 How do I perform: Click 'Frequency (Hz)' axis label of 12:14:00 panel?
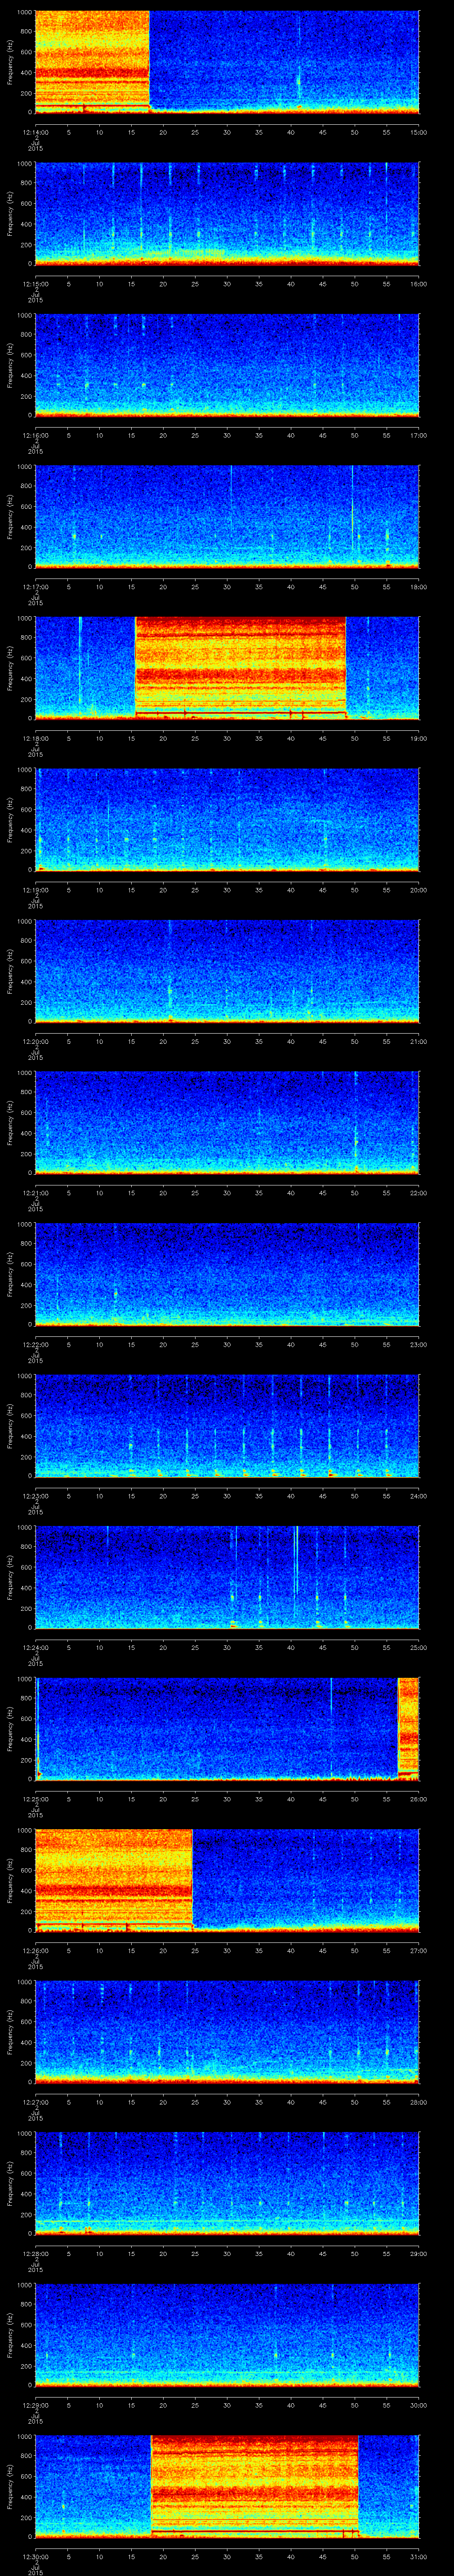point(10,62)
